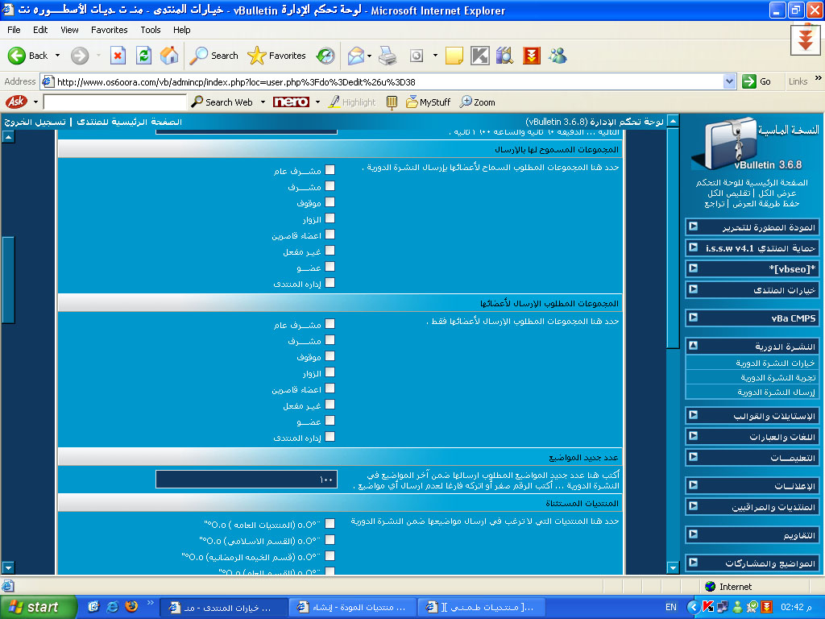Screen dimensions: 825x619
Task: Click the إرسال النشرة الدورية link
Action: click(x=776, y=392)
